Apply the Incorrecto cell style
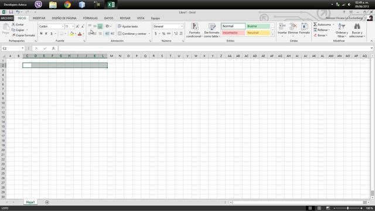375x211 pixels. pos(233,33)
